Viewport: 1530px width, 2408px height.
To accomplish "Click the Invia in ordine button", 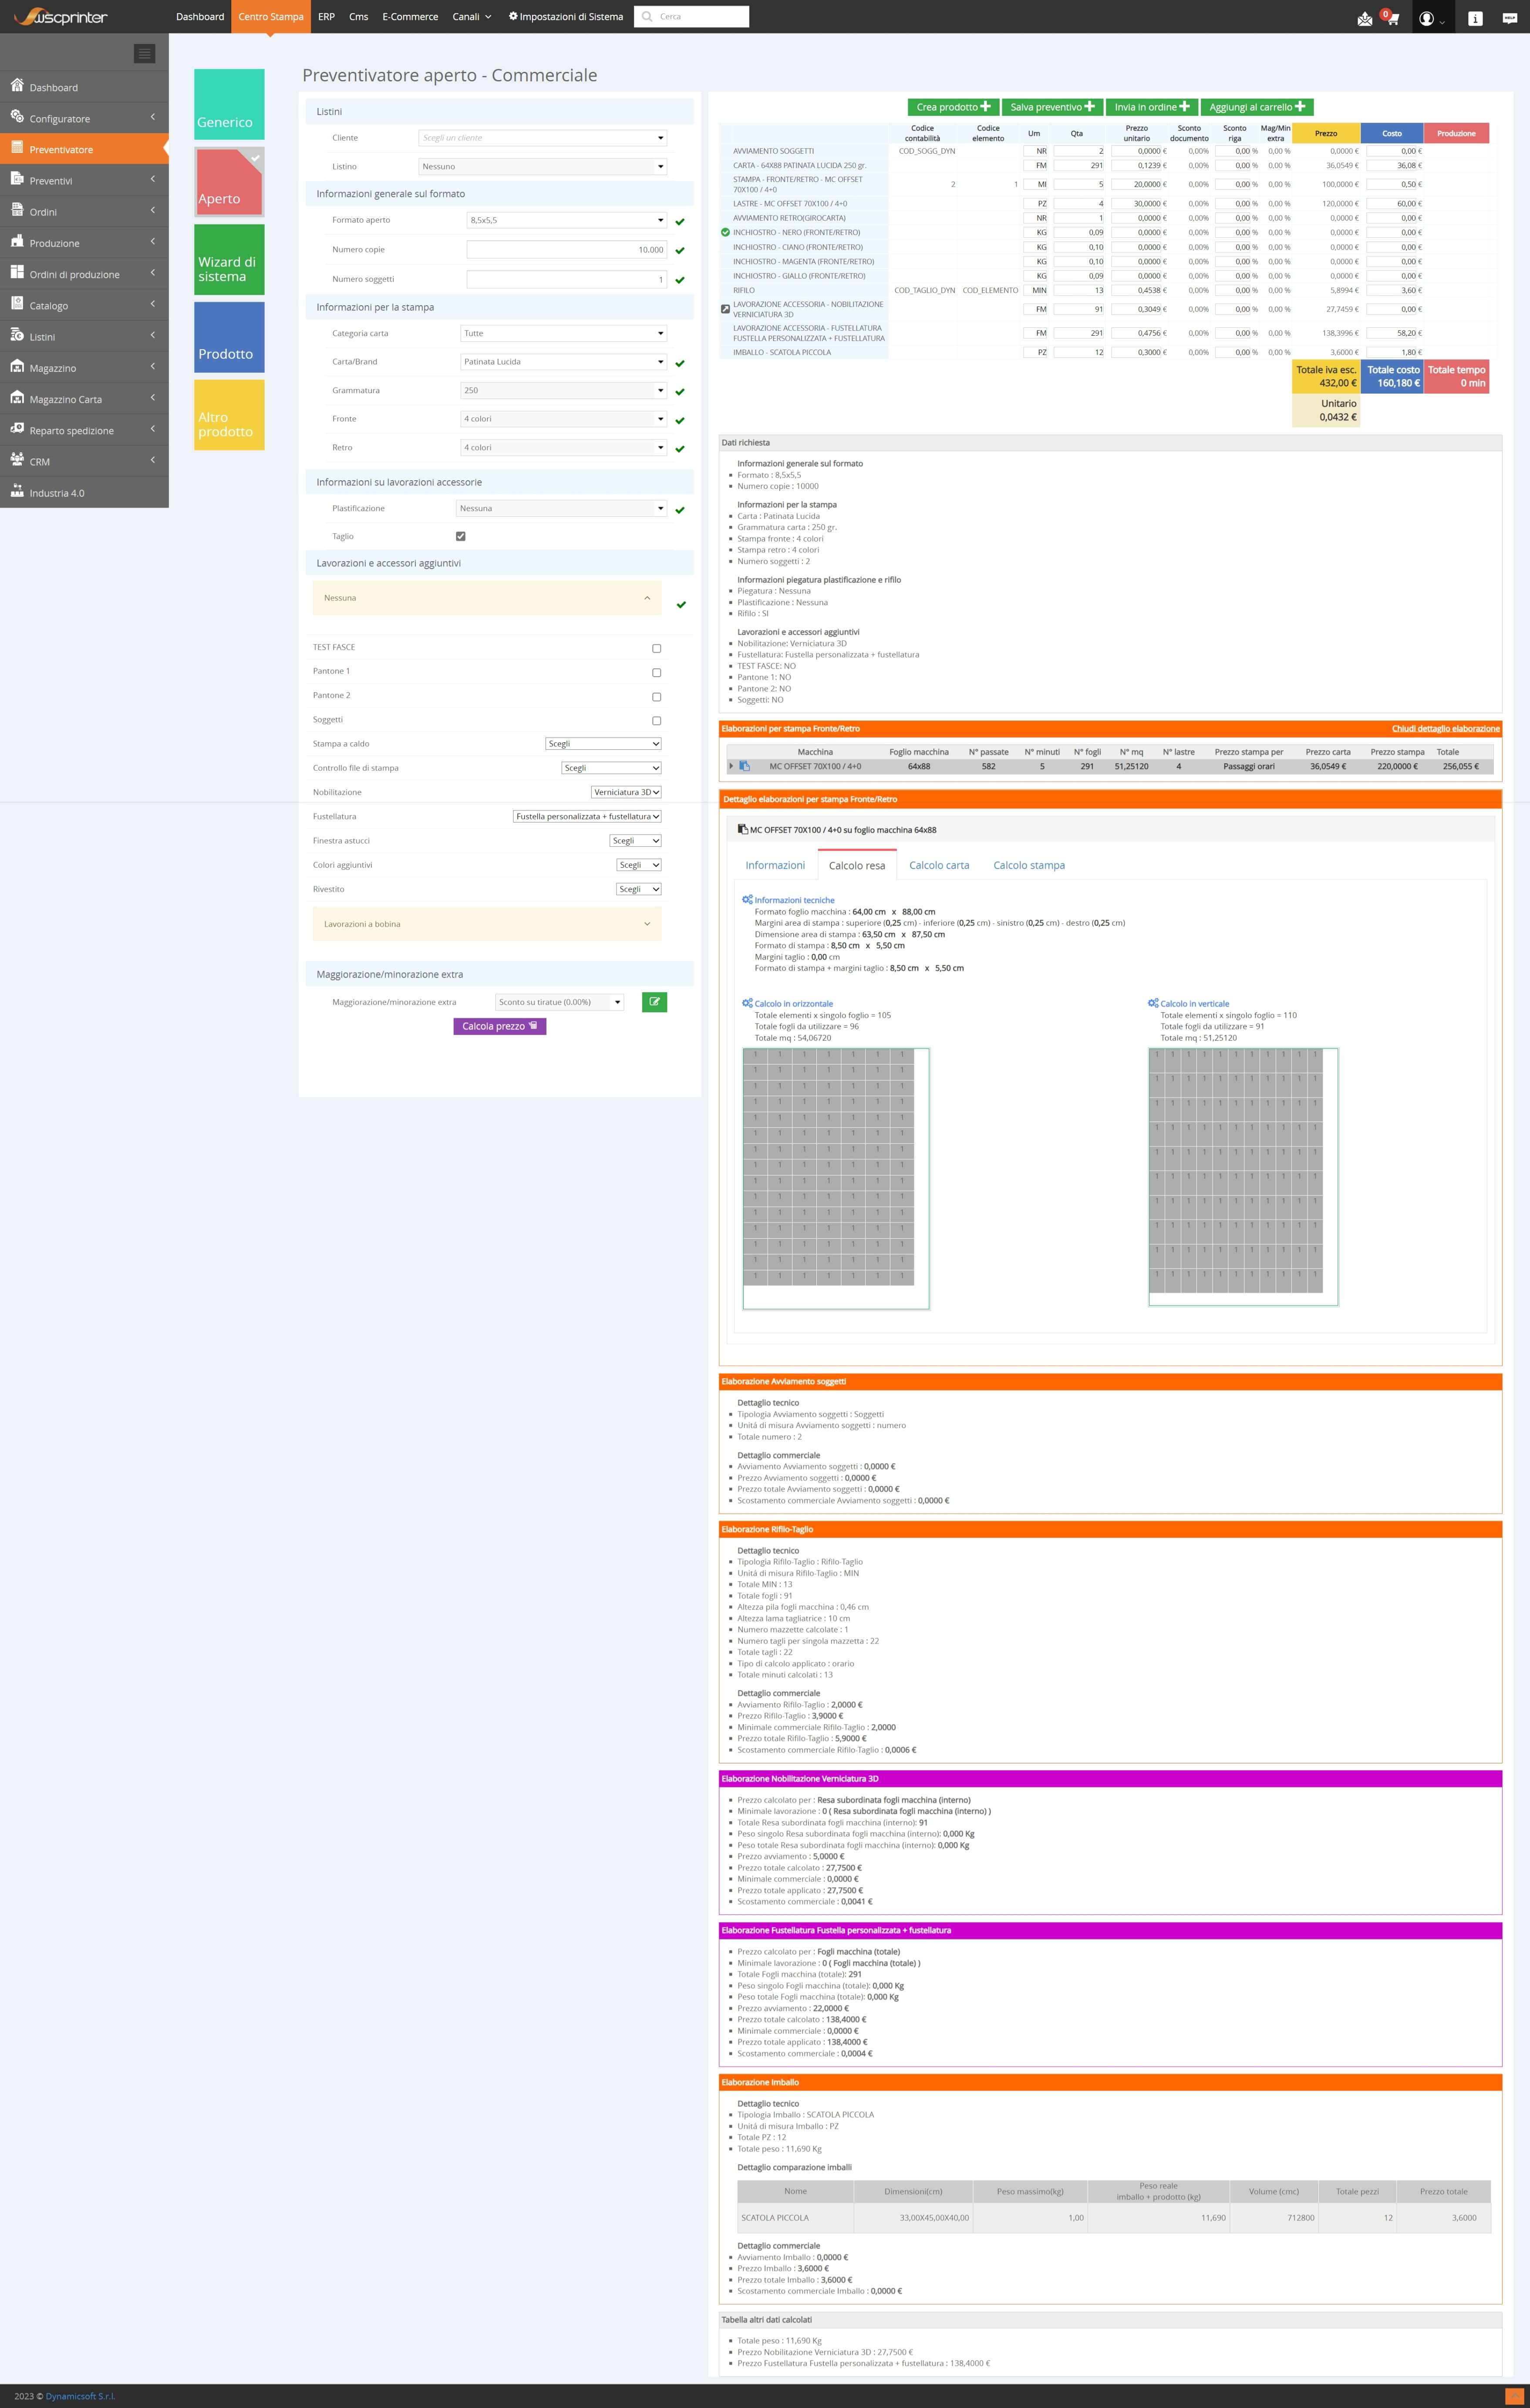I will pos(1152,107).
